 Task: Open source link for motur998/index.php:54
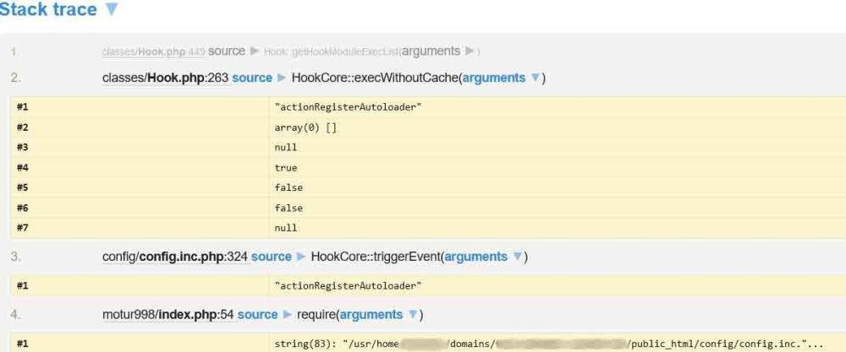258,315
